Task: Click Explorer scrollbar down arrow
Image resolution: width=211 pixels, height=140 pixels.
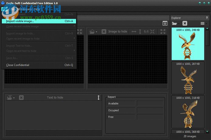Action: (x=207, y=131)
